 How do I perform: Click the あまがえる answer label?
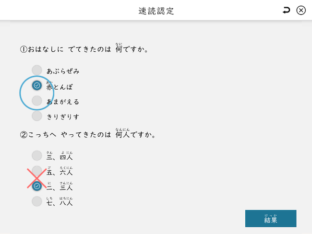63,101
